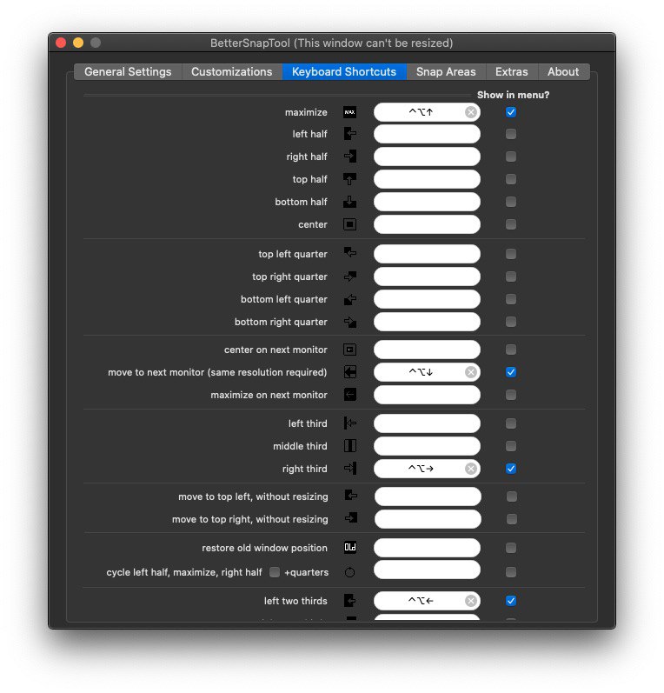This screenshot has height=693, width=664.
Task: Click the restore old window position field
Action: point(427,548)
